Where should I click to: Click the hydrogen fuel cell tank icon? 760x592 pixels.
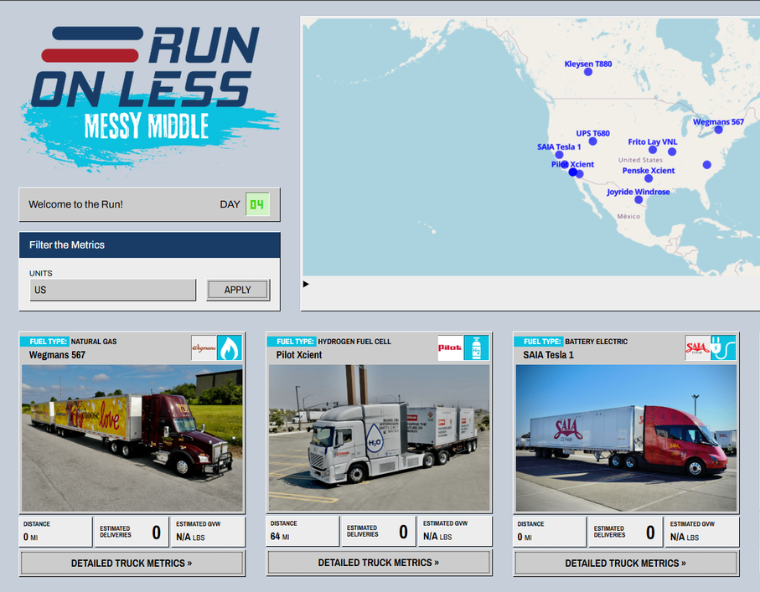477,347
